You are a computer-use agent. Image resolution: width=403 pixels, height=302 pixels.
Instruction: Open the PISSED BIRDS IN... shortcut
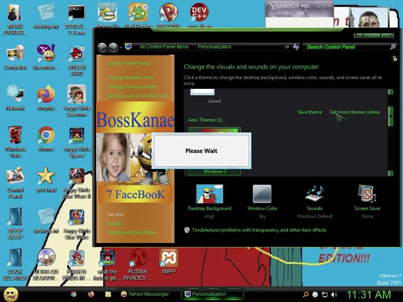pos(76,265)
